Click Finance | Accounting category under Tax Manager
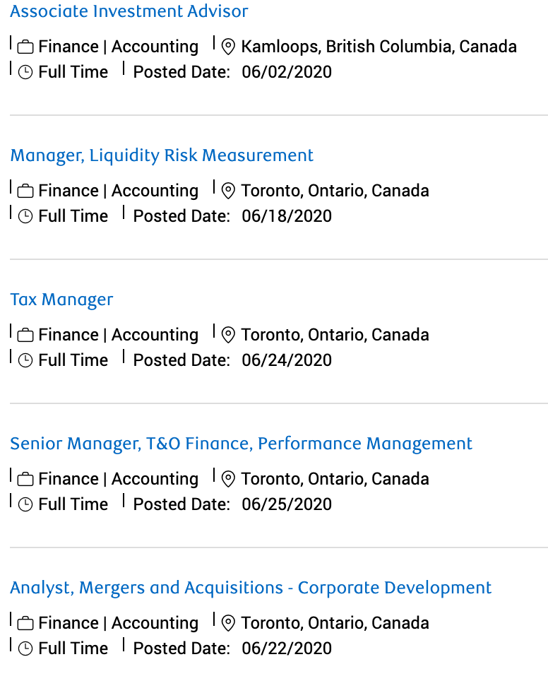The image size is (548, 681). [x=119, y=335]
